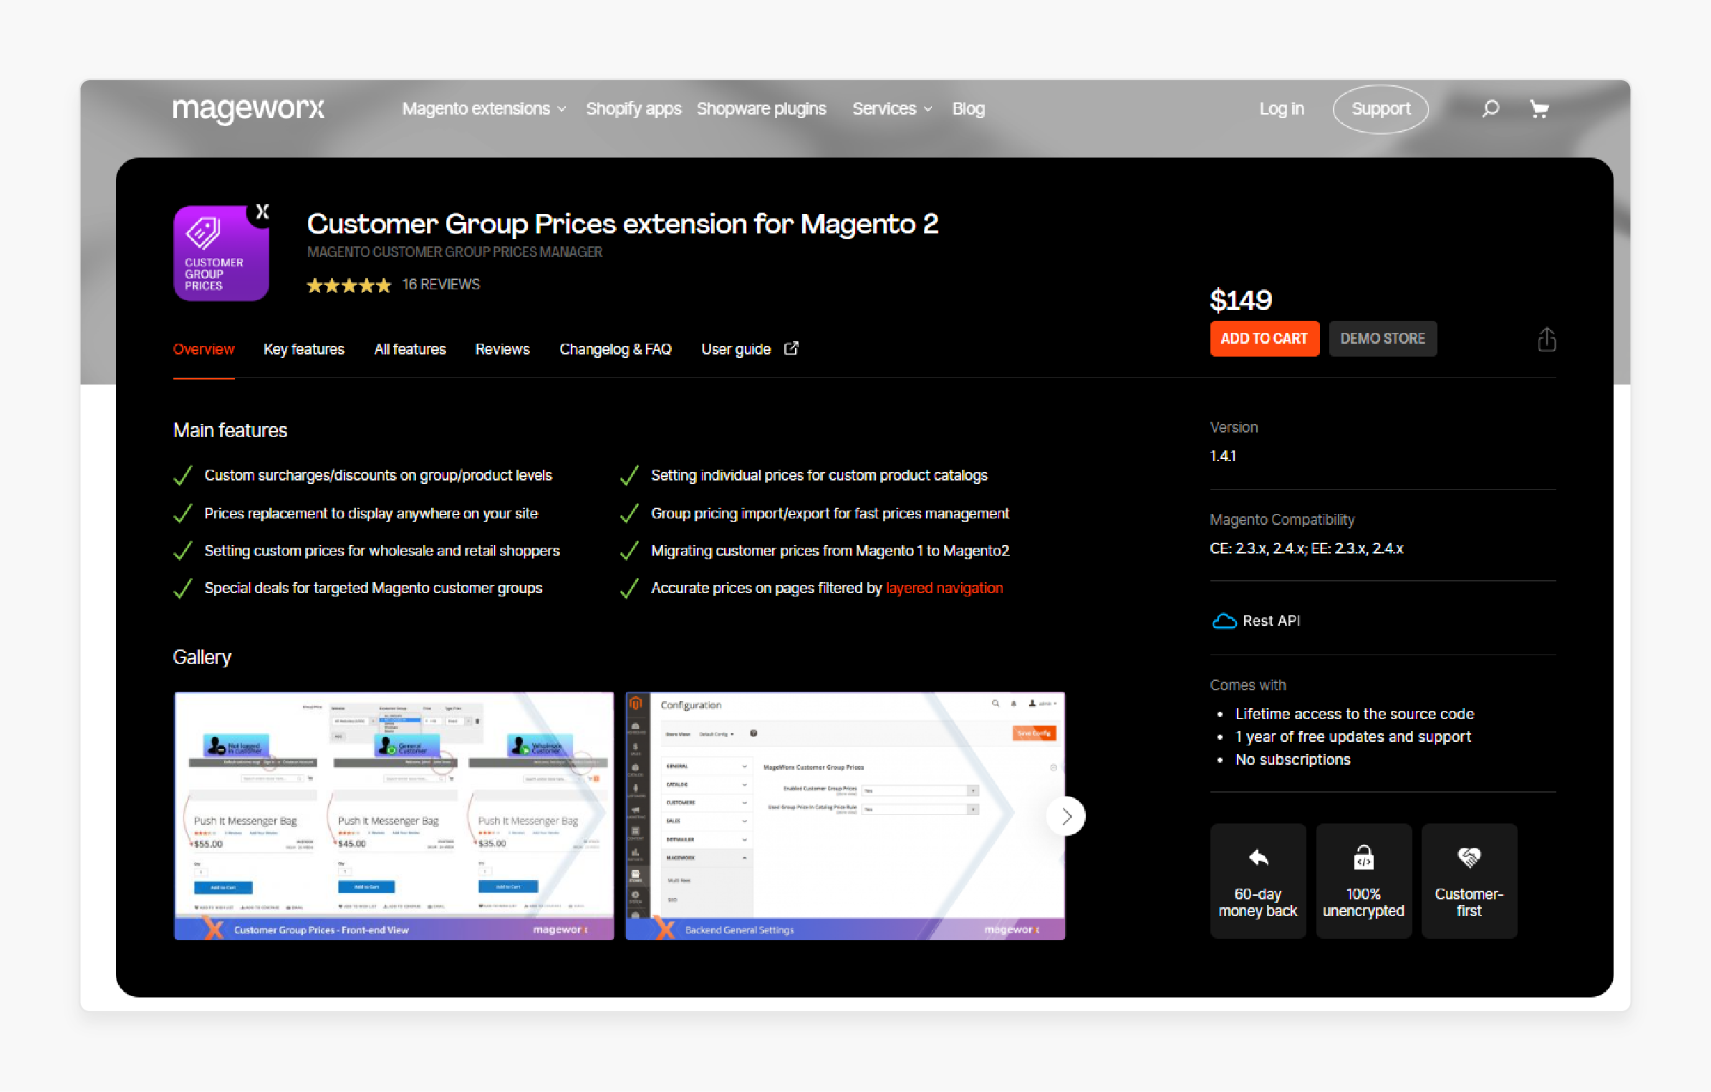The height and width of the screenshot is (1092, 1711).
Task: Click the Magento compatibility value CE: 2.3.x
Action: 1306,549
